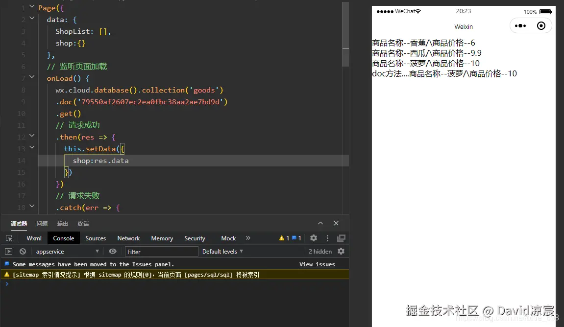The height and width of the screenshot is (327, 564).
Task: Click the simulator doc方法 result row
Action: (444, 73)
